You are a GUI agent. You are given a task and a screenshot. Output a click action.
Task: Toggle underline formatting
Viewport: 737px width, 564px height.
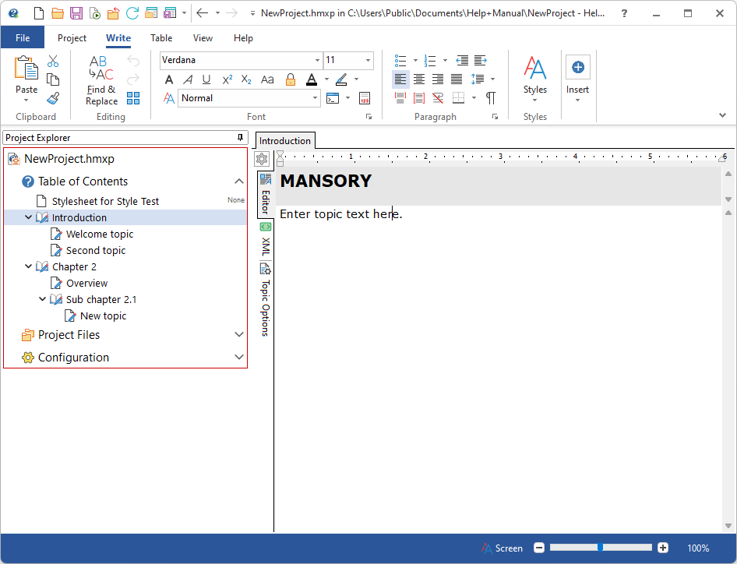coord(206,79)
